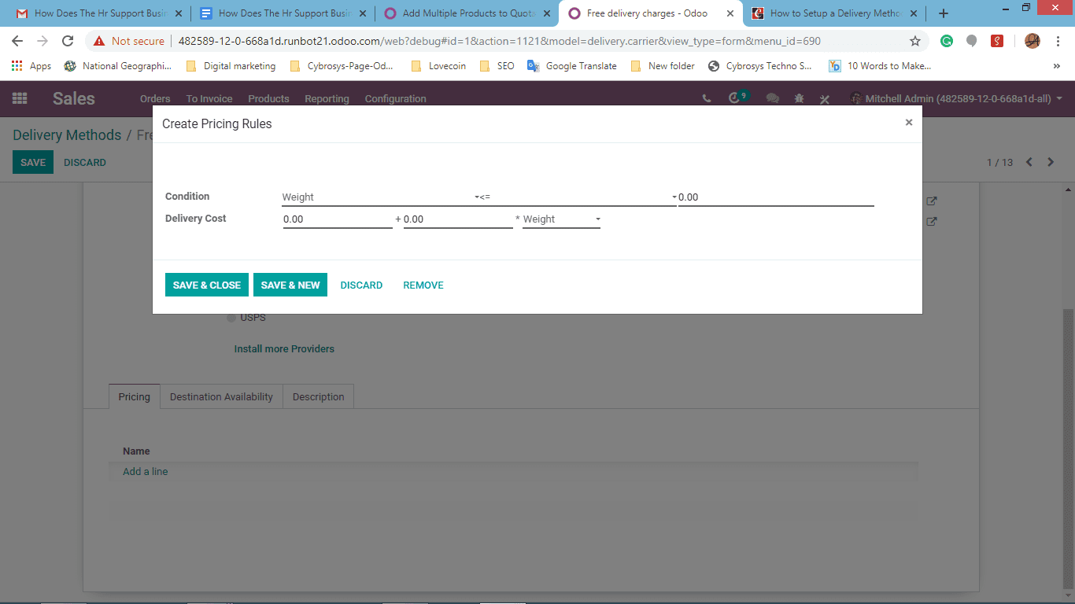Expand the Delivery Cost Weight factor dropdown

pos(562,219)
